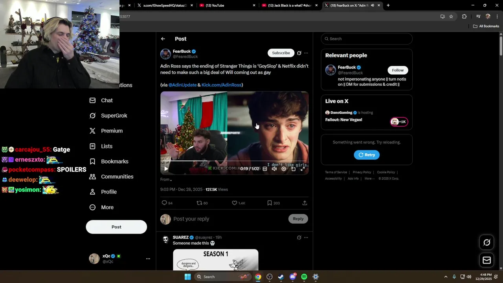The width and height of the screenshot is (503, 283).
Task: Open more options on FearBuck's post
Action: pos(306,53)
